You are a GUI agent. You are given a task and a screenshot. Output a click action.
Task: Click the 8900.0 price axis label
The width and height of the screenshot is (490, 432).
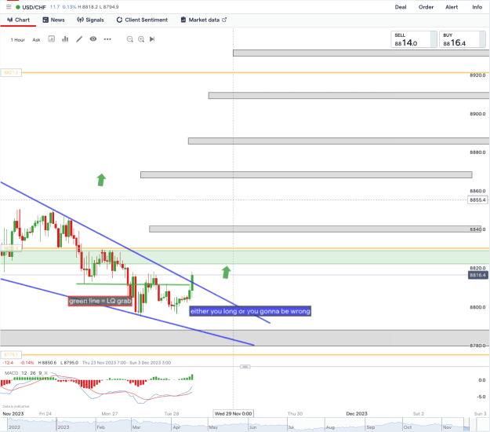tap(477, 114)
